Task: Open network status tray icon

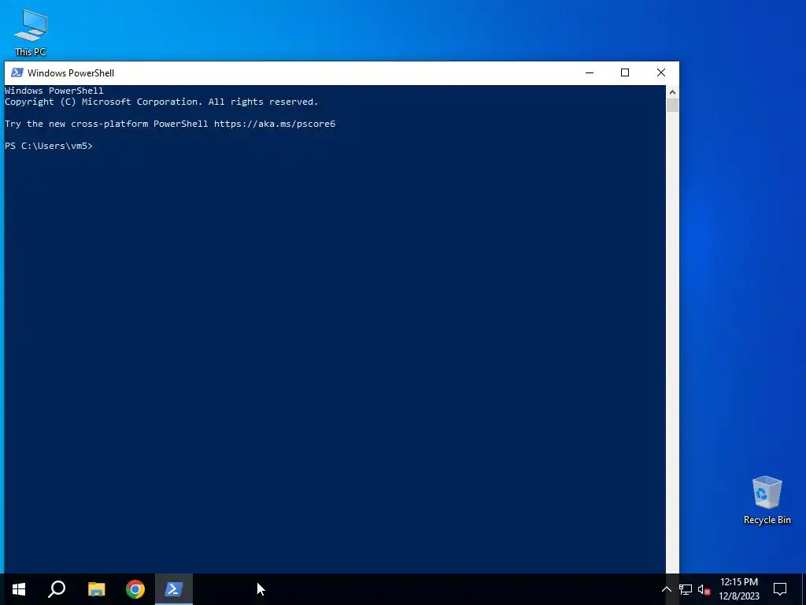Action: click(x=686, y=589)
